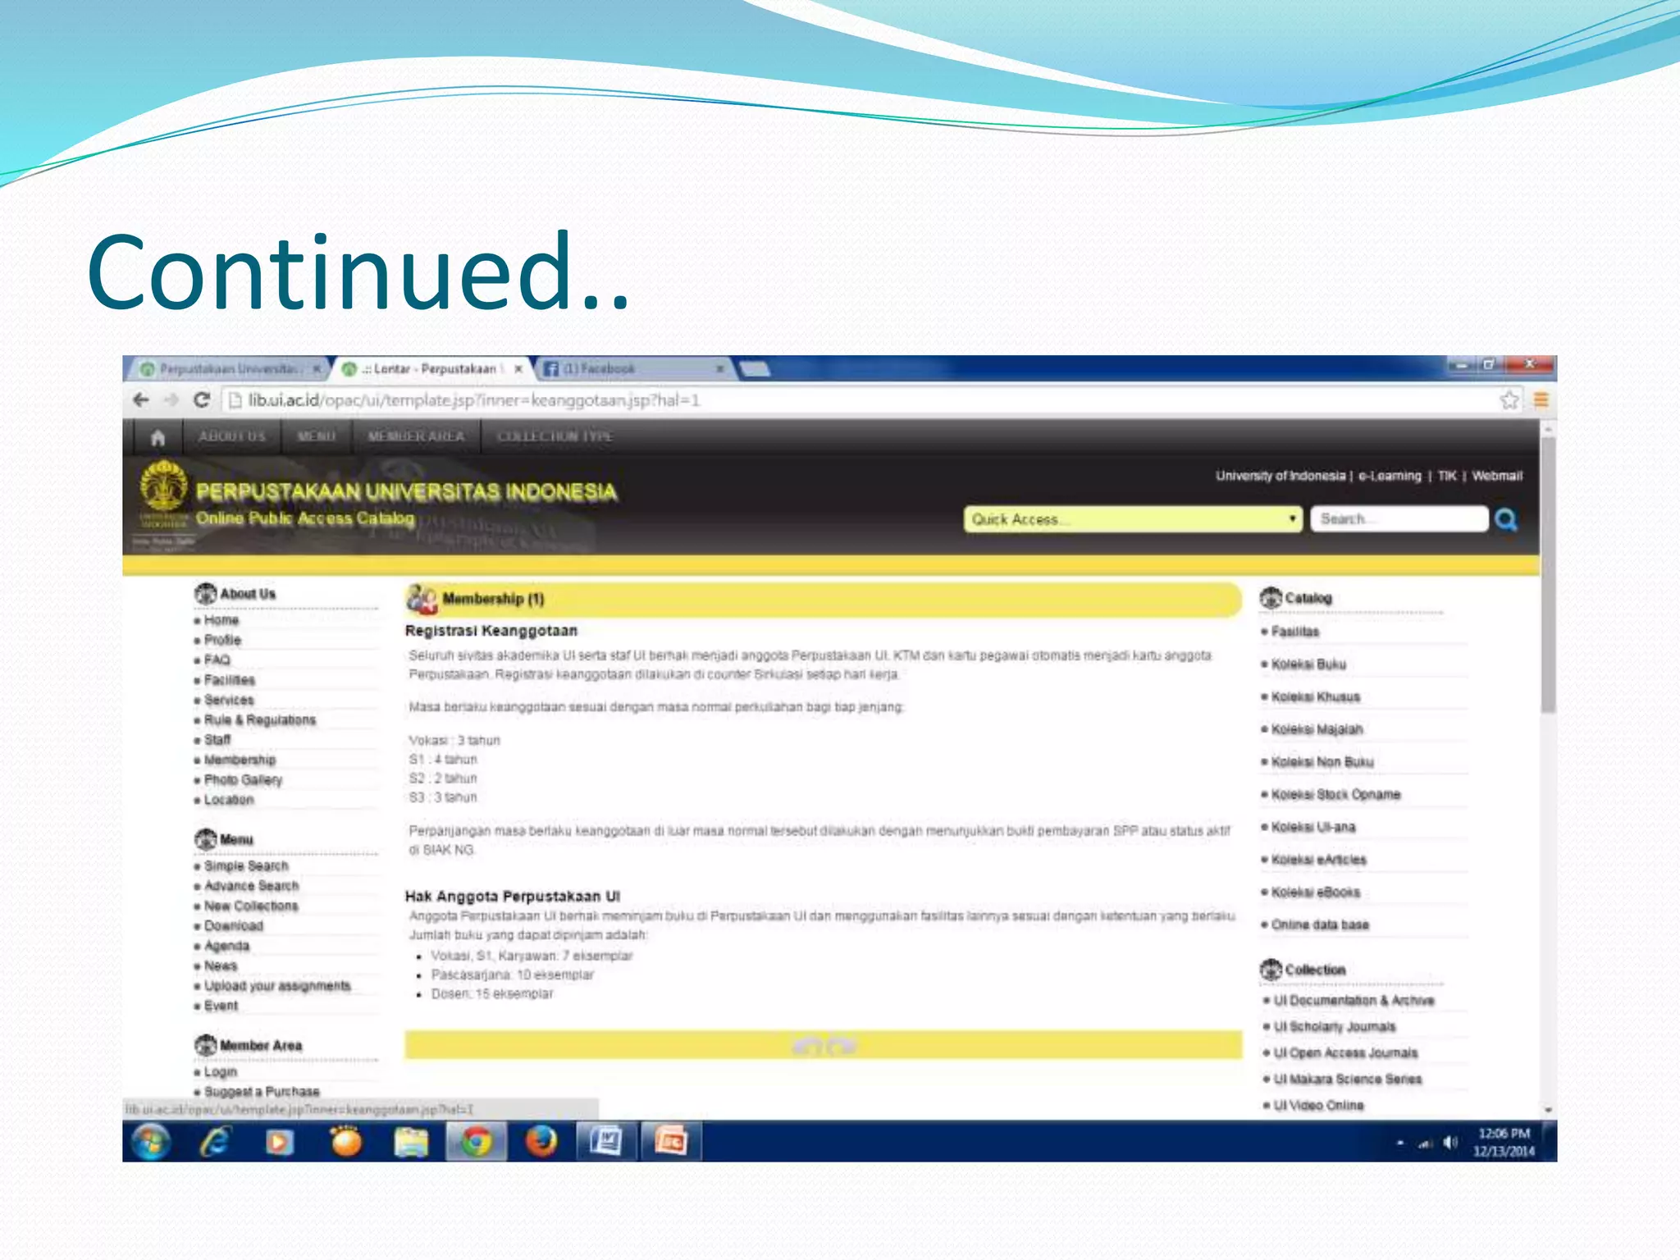Screen dimensions: 1680x1260
Task: Click the page vertical scrollbar thumb
Action: (x=1548, y=574)
